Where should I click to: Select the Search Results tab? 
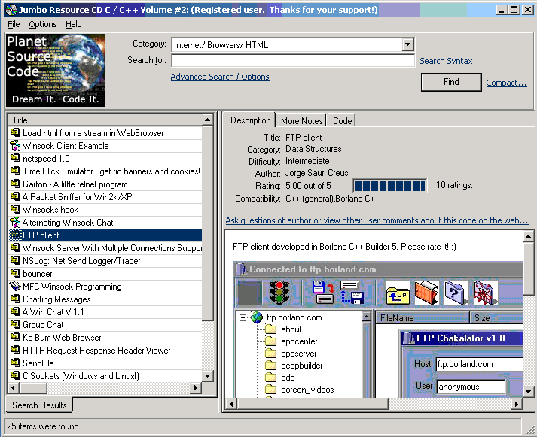click(x=39, y=405)
